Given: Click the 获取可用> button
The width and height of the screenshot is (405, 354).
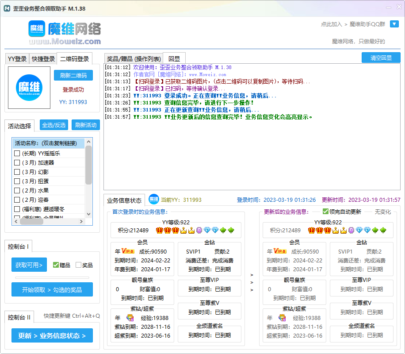Looking at the screenshot, I should [29, 265].
